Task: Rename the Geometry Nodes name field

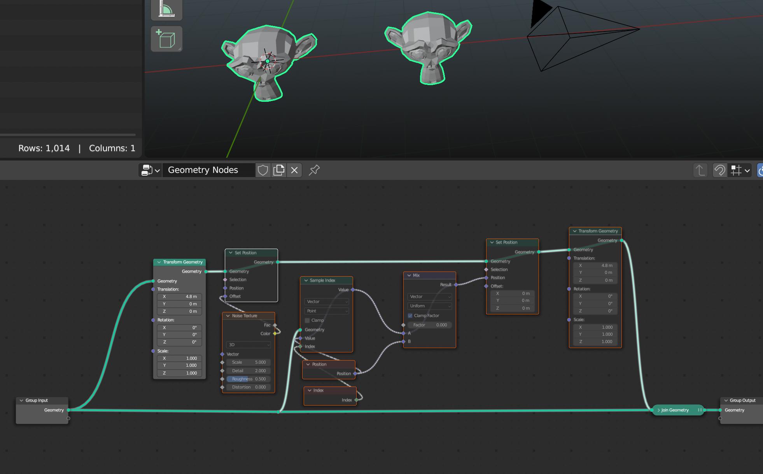Action: [208, 170]
